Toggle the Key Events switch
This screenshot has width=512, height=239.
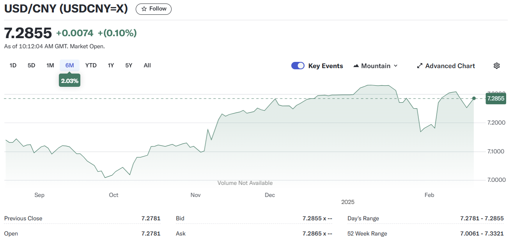[298, 66]
